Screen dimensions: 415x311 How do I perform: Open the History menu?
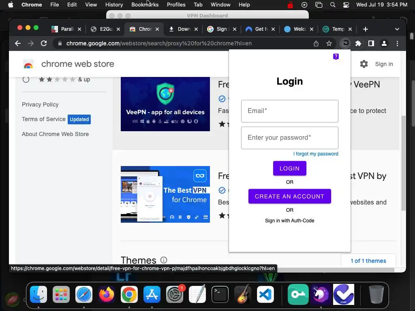pyautogui.click(x=114, y=5)
